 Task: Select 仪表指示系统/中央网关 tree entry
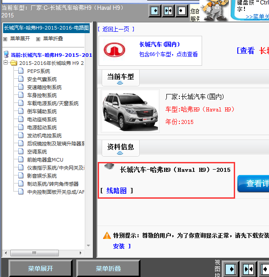(x=56, y=168)
